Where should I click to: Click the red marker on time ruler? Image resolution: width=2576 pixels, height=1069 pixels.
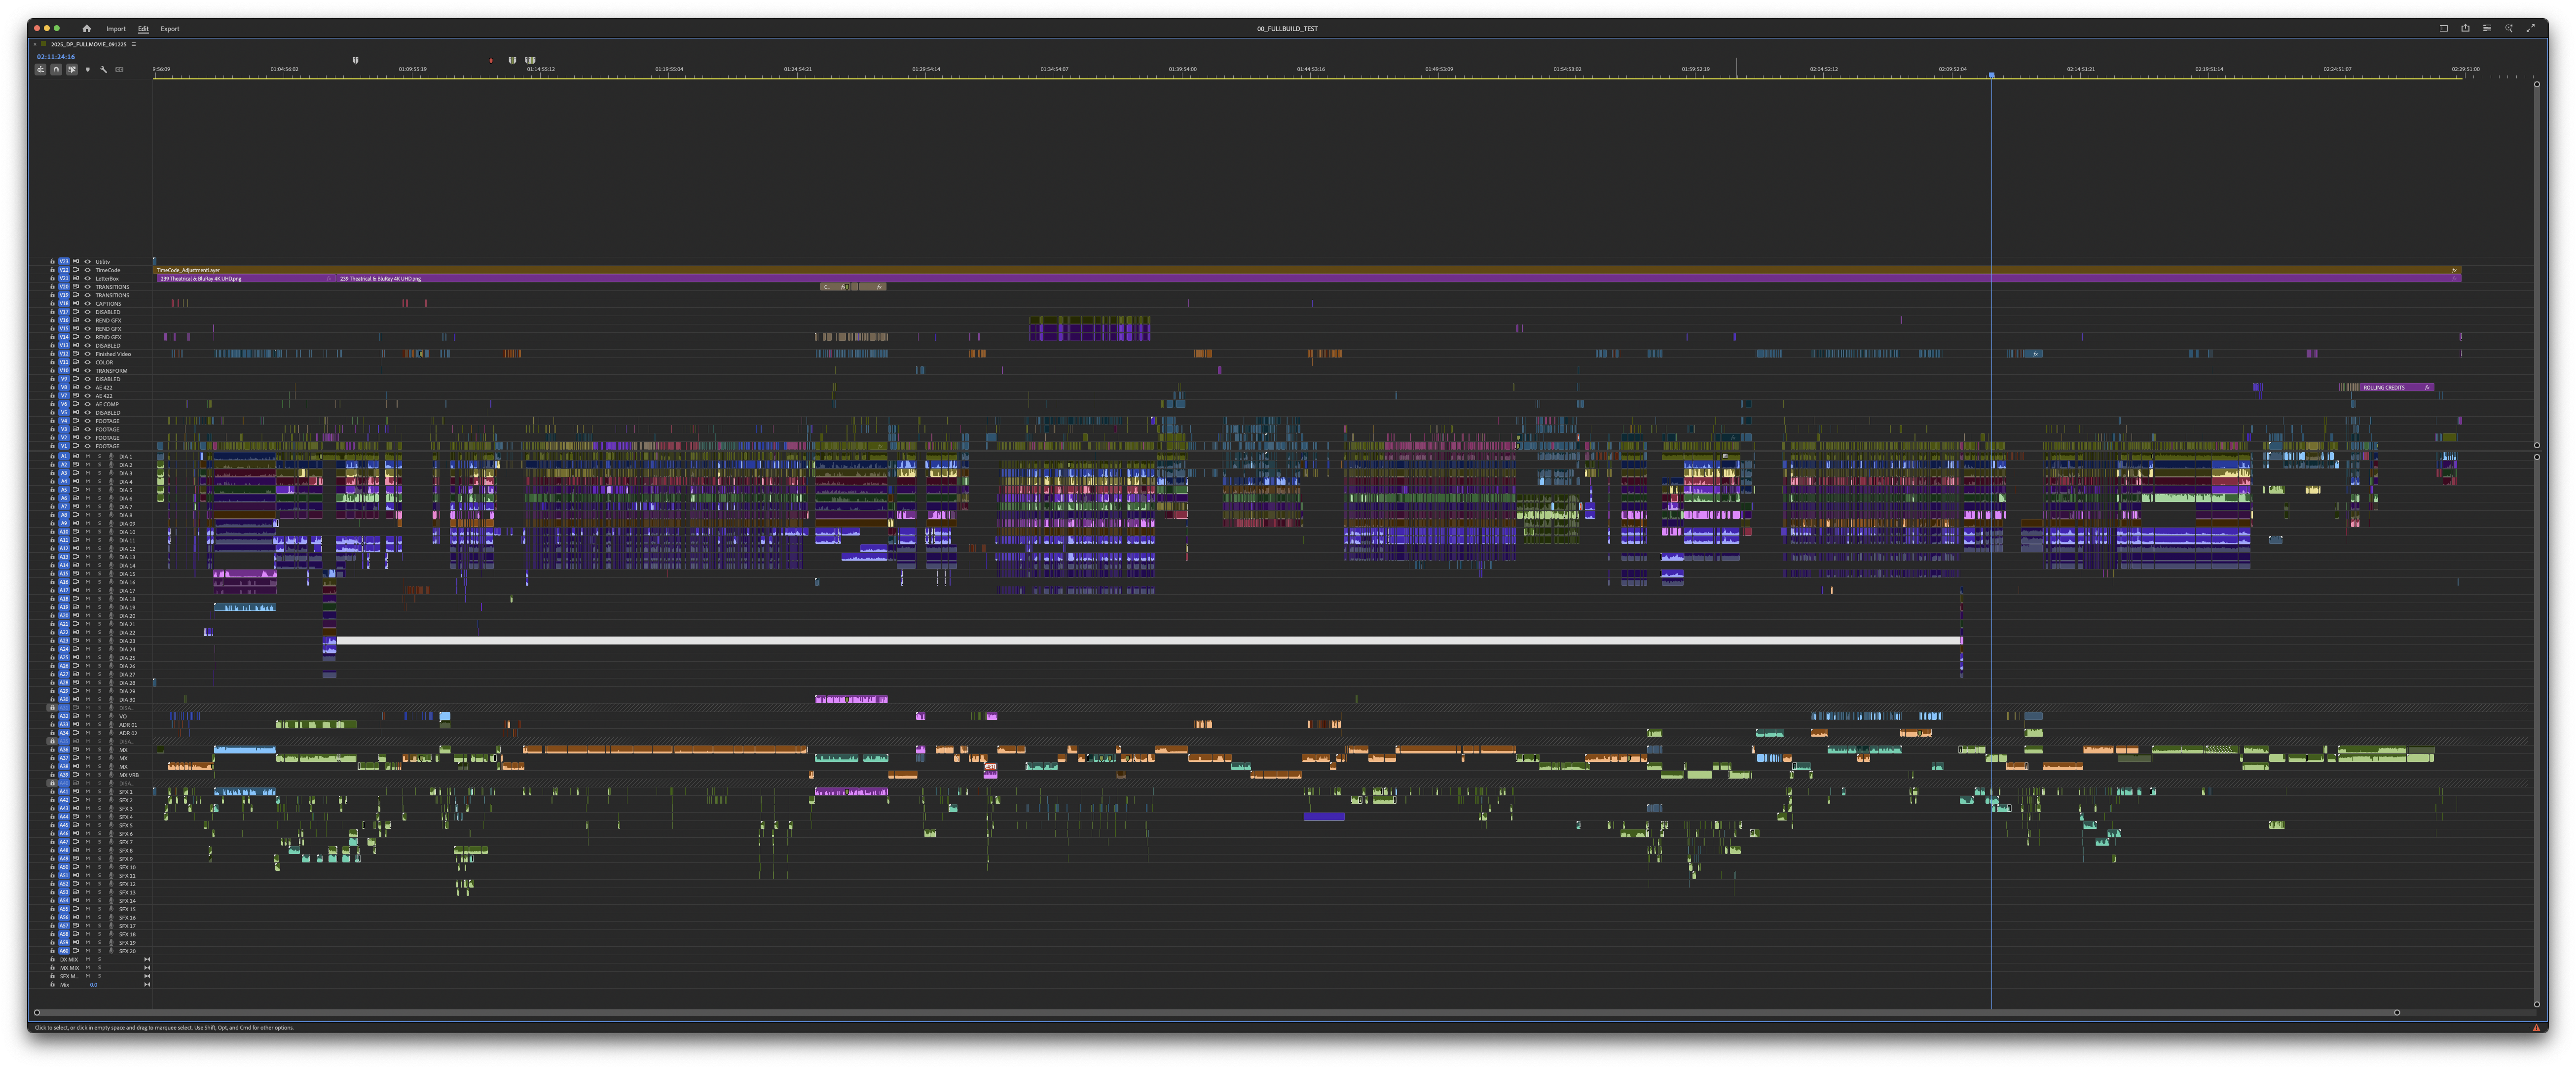(491, 61)
